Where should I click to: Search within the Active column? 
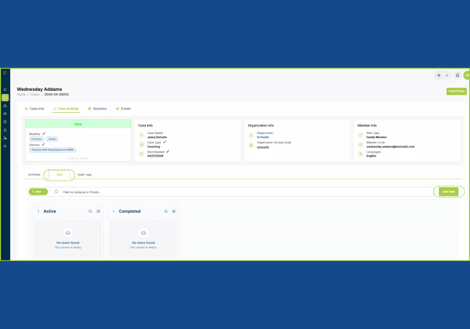[x=90, y=211]
